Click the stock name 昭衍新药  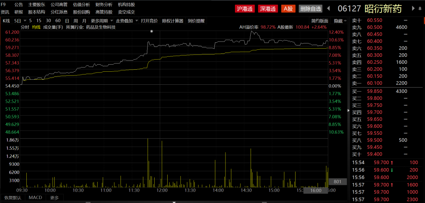coord(383,9)
